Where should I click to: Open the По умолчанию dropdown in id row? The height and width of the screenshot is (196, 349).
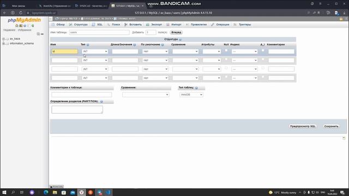click(x=155, y=51)
